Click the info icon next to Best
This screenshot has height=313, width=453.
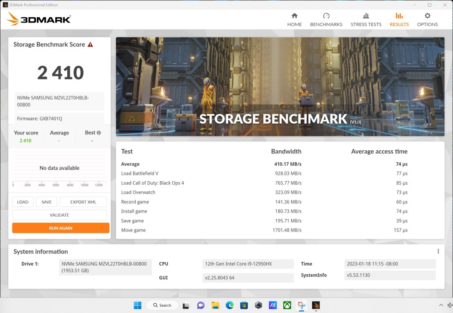pyautogui.click(x=100, y=132)
